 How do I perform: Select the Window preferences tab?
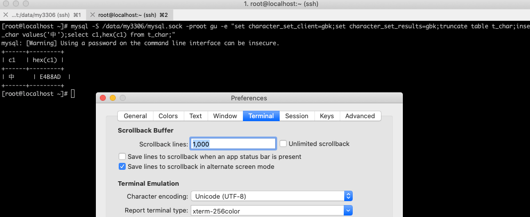click(x=225, y=116)
